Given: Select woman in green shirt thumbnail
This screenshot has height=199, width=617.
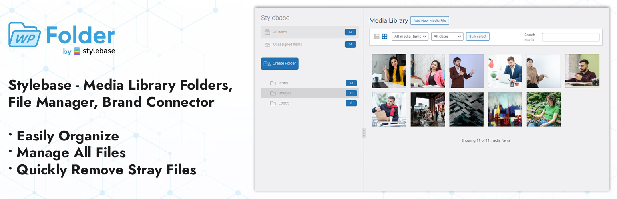Looking at the screenshot, I should (x=543, y=109).
